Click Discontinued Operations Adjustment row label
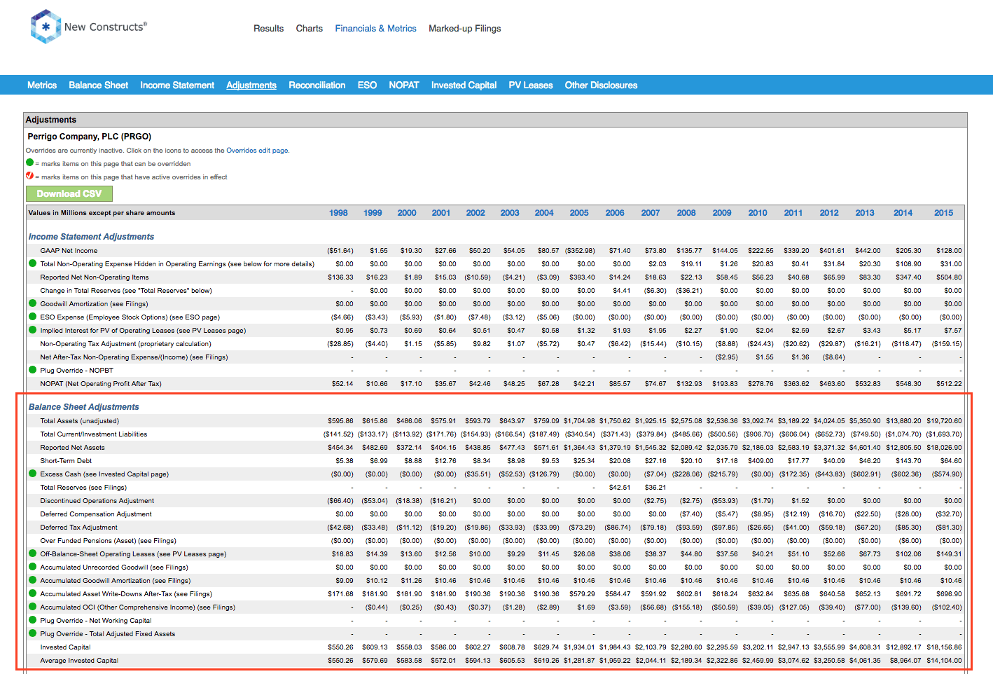The height and width of the screenshot is (674, 993). click(x=97, y=501)
